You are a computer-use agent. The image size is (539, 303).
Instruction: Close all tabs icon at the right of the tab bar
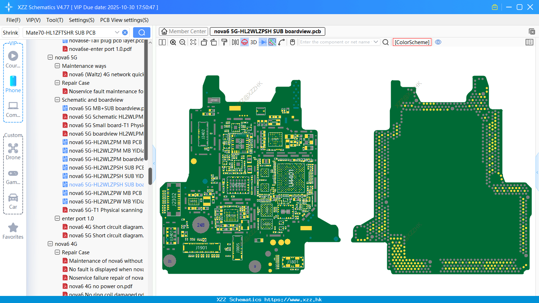click(x=532, y=31)
